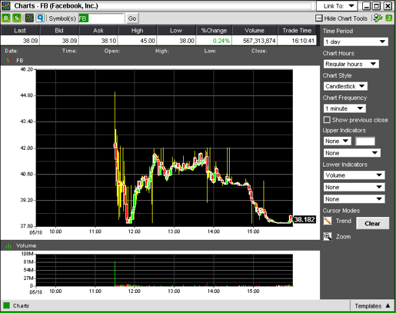This screenshot has height=313, width=396.
Task: Click the 38.10 ask value
Action: [x=108, y=41]
